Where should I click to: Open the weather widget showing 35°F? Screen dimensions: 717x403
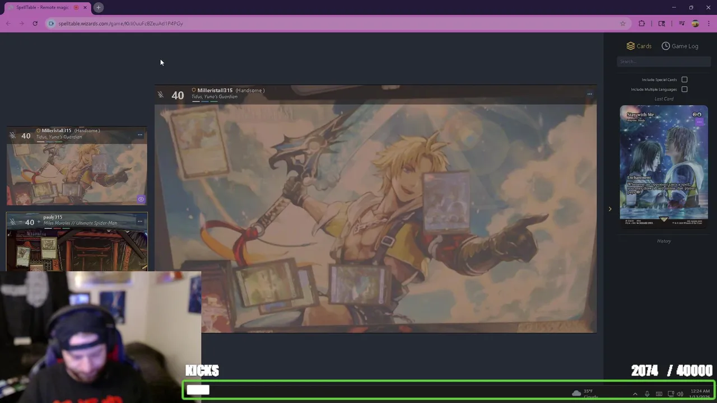pos(584,393)
